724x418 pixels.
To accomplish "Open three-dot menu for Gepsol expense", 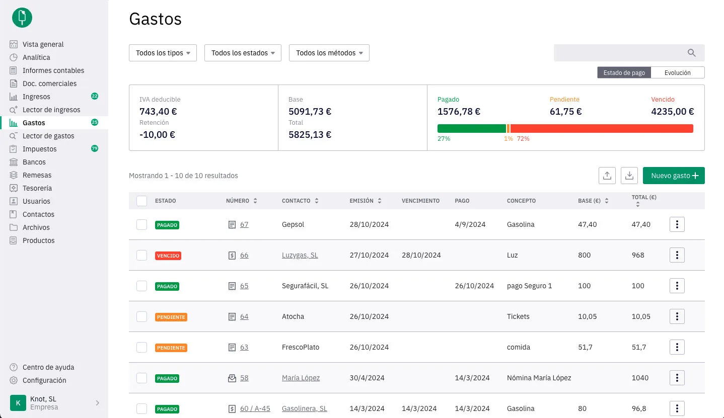I will (x=677, y=224).
